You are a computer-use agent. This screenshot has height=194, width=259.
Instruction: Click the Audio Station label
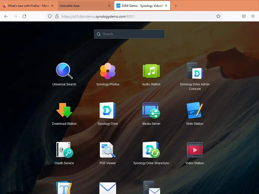coord(151,84)
